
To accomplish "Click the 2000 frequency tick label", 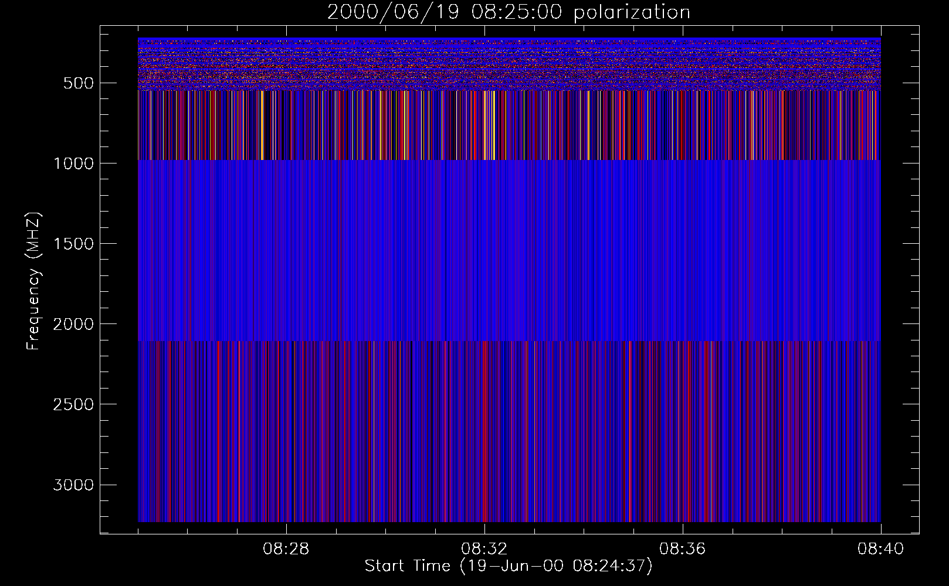I will (x=73, y=324).
